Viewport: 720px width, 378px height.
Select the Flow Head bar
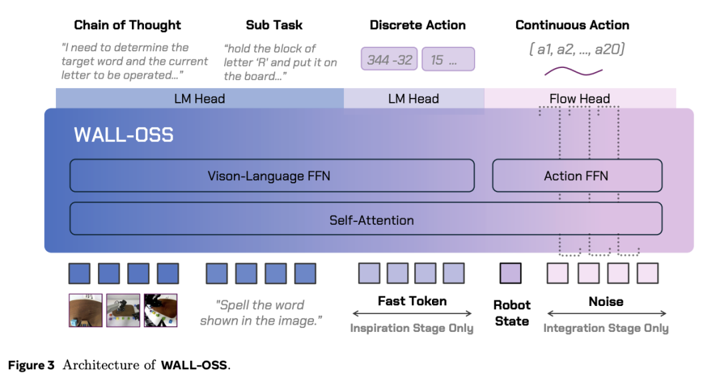click(x=579, y=99)
